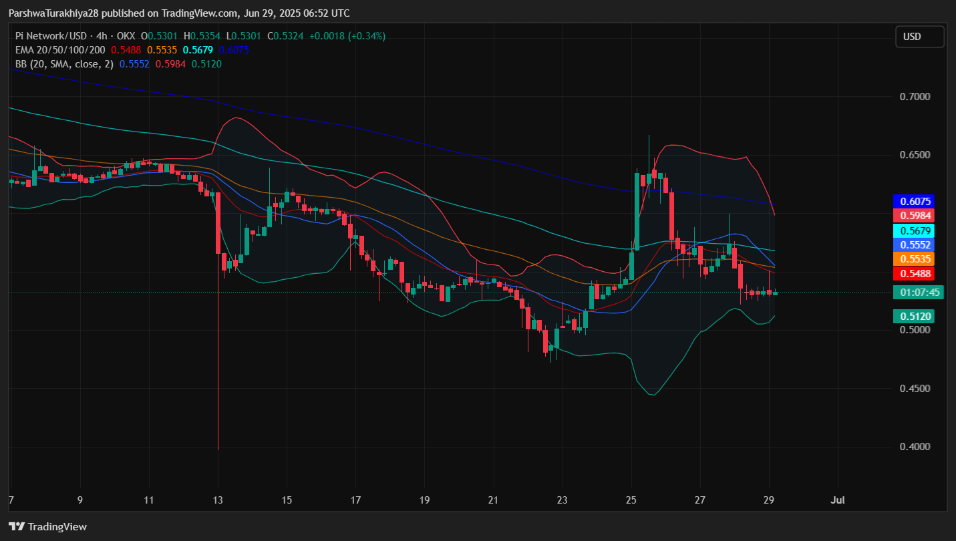Select the cyan 0.5679 price axis label
The height and width of the screenshot is (541, 956).
point(913,230)
